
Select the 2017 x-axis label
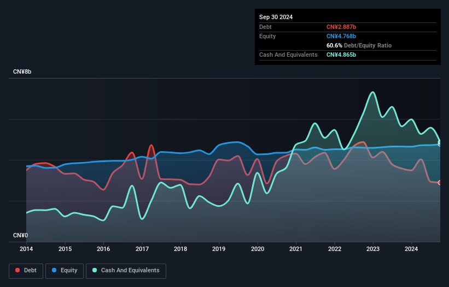tap(142, 249)
